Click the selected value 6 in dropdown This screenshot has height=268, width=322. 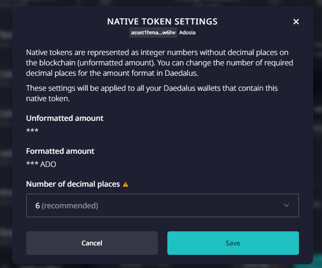point(38,205)
